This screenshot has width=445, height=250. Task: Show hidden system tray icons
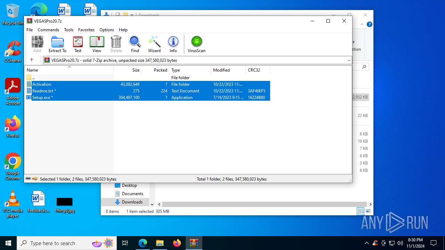click(x=366, y=243)
